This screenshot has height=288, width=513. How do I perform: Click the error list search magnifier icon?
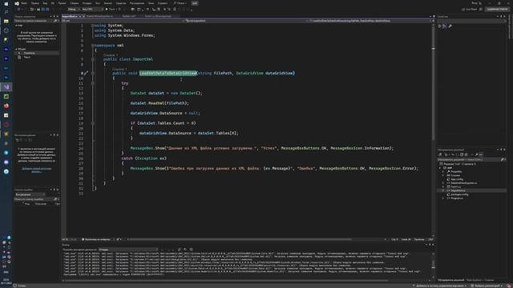(x=55, y=199)
